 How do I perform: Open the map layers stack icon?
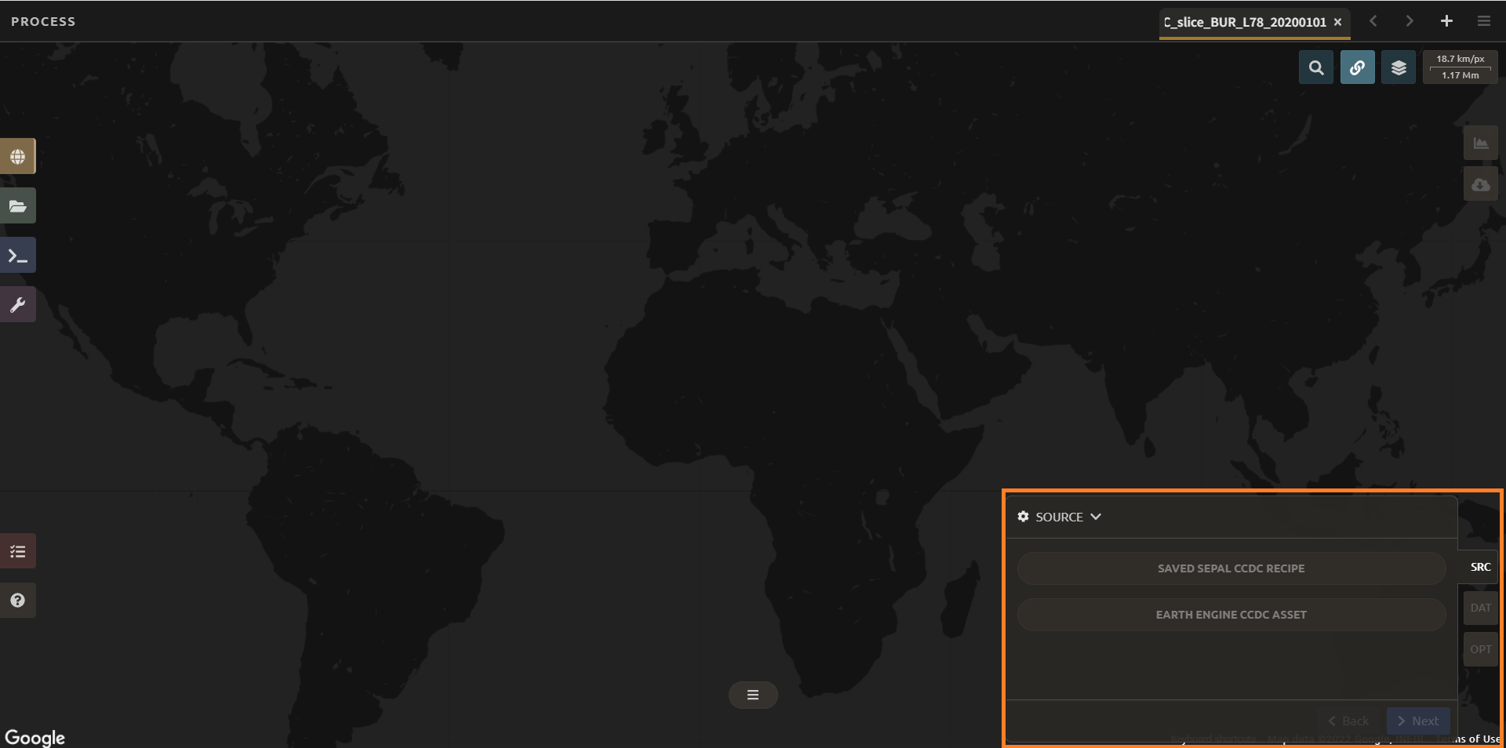pos(1399,68)
